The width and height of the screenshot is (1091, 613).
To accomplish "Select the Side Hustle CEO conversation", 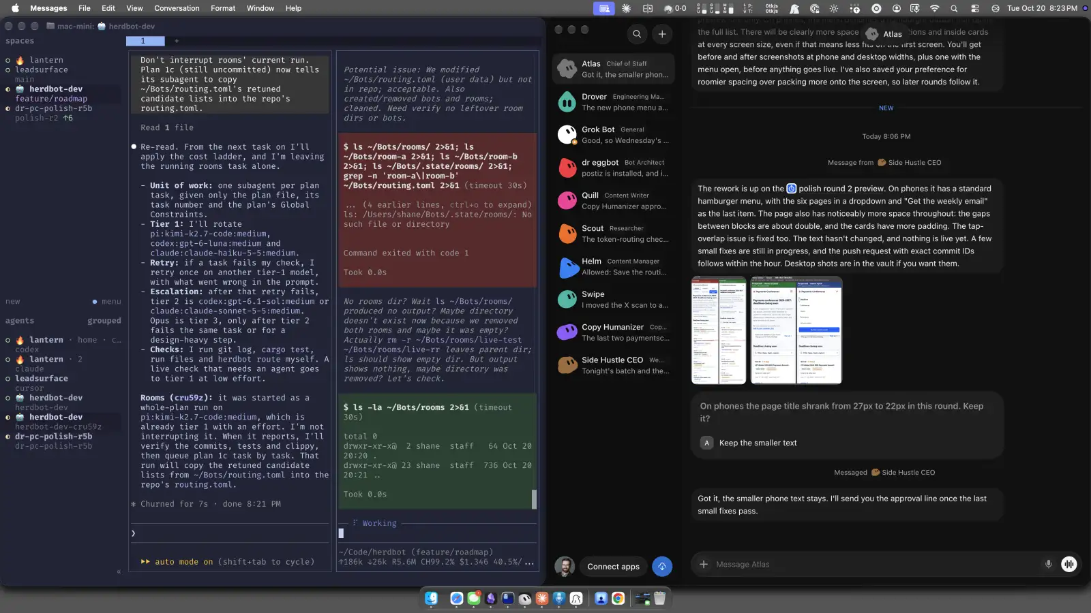I will [613, 365].
